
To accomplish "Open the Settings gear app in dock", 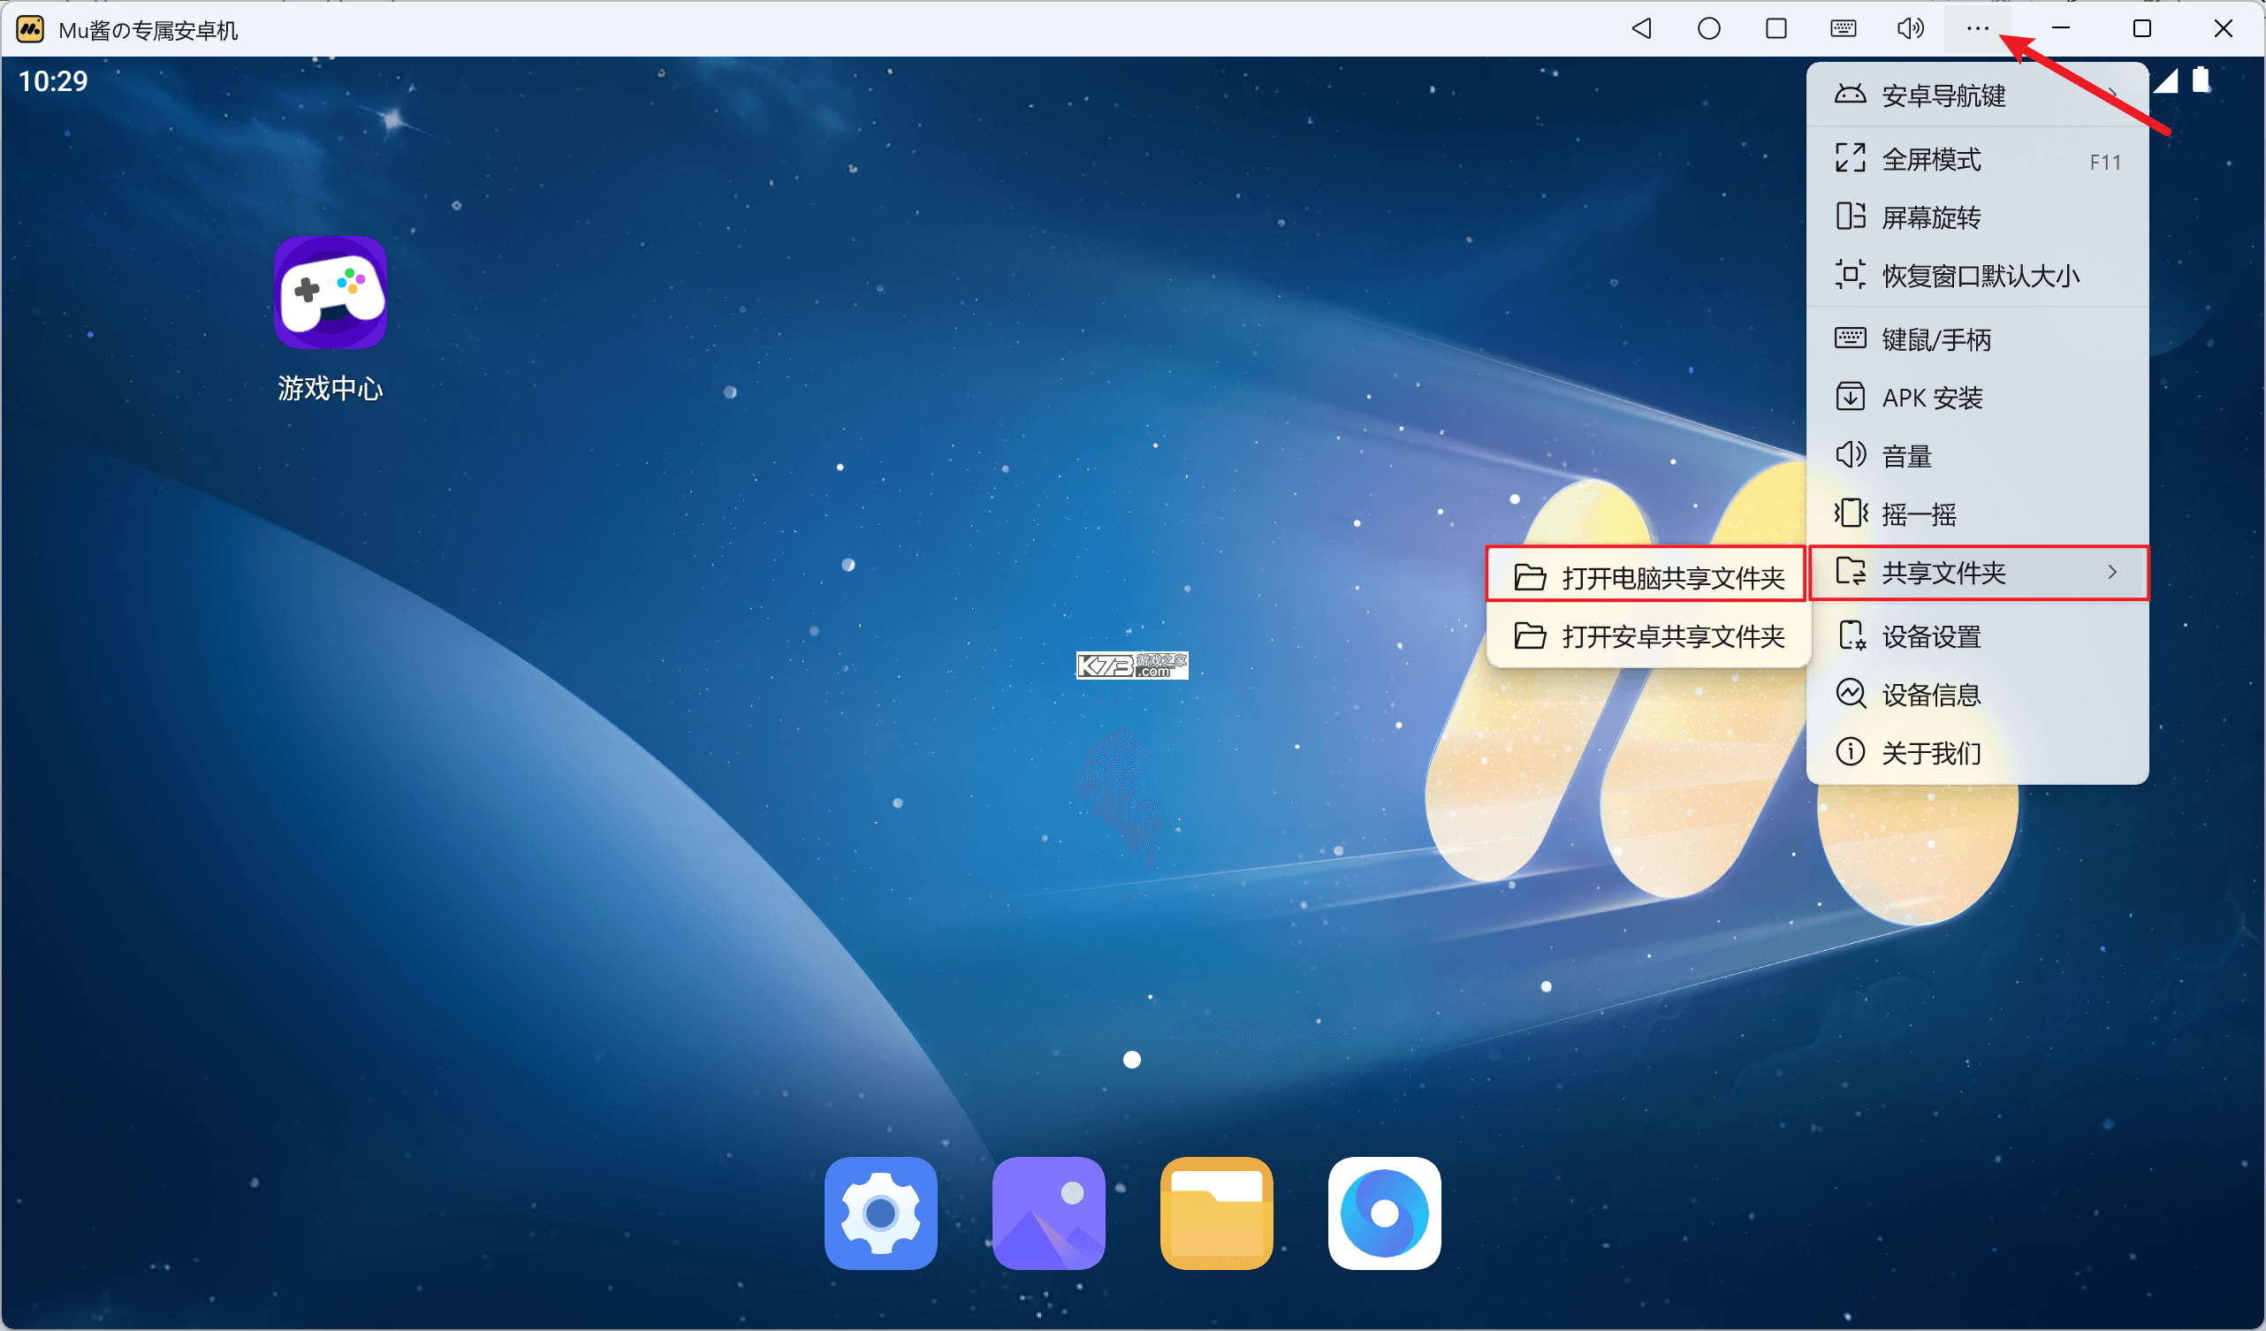I will pos(880,1213).
